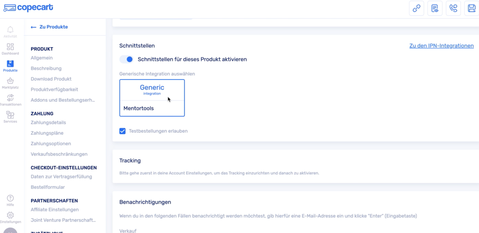
Task: Open Zahlungspläne menu item
Action: tap(47, 133)
